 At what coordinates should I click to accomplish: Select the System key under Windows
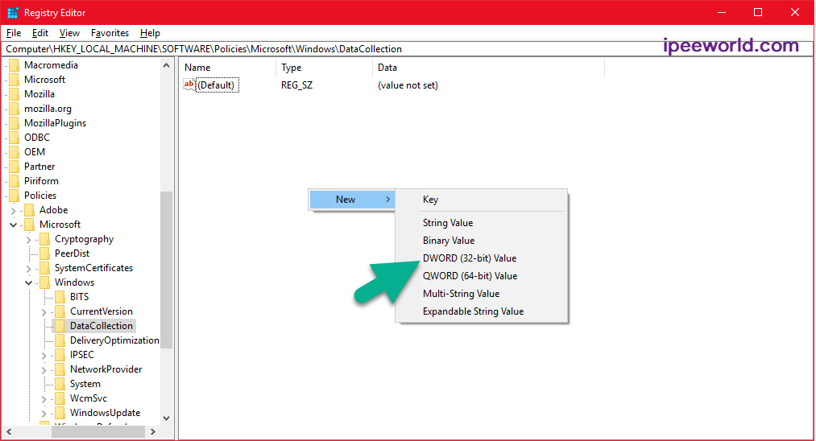point(85,384)
